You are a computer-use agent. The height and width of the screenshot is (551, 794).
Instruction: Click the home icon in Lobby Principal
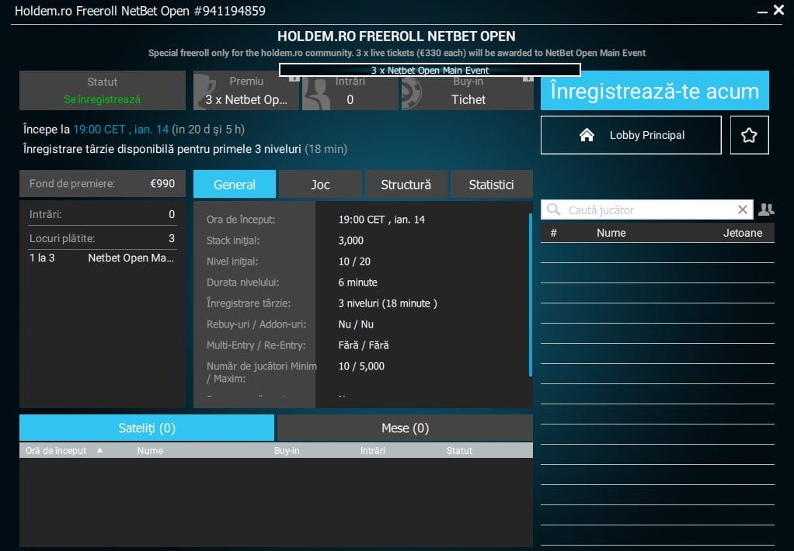(x=587, y=135)
